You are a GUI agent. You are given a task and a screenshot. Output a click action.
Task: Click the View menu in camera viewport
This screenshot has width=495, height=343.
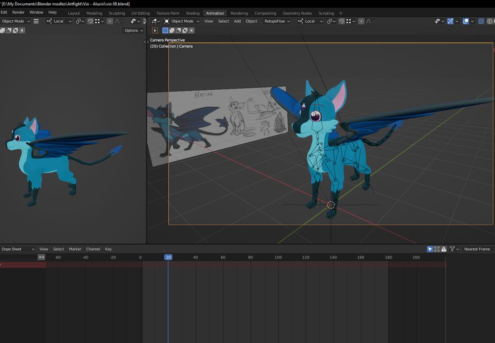(x=209, y=21)
